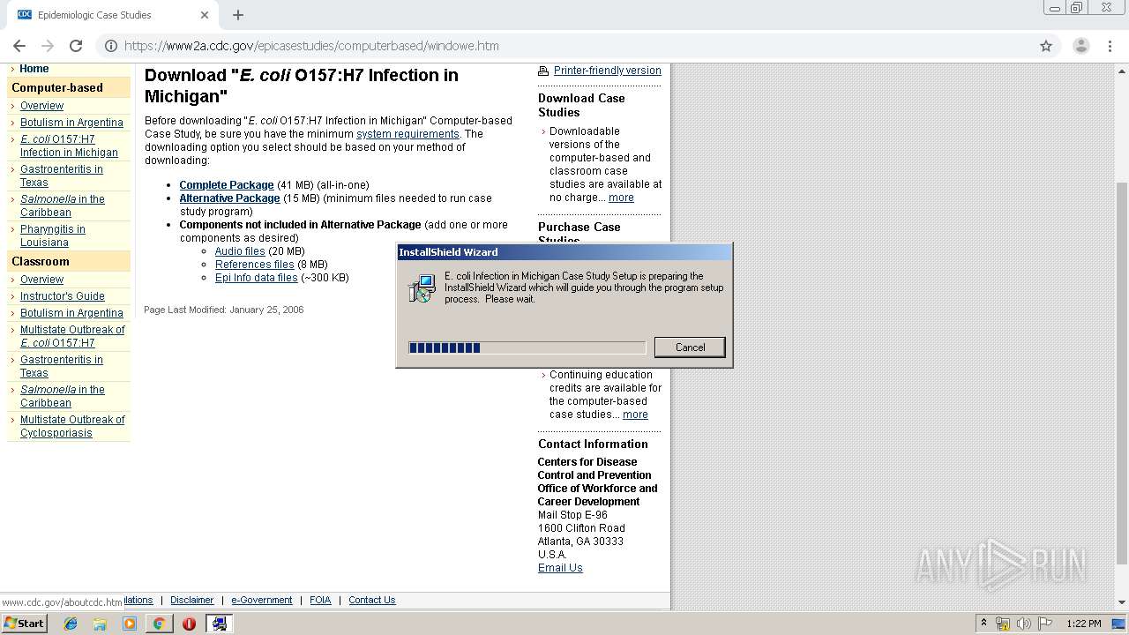Open the Printer-friendly version link
1129x635 pixels.
608,71
